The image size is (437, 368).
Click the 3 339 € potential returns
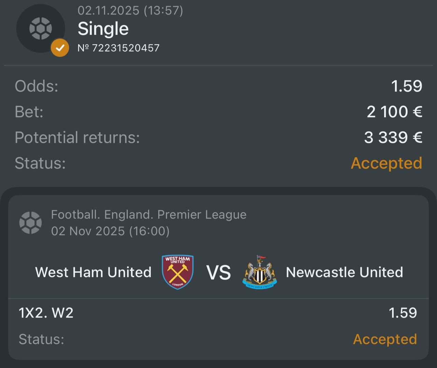[x=393, y=138]
